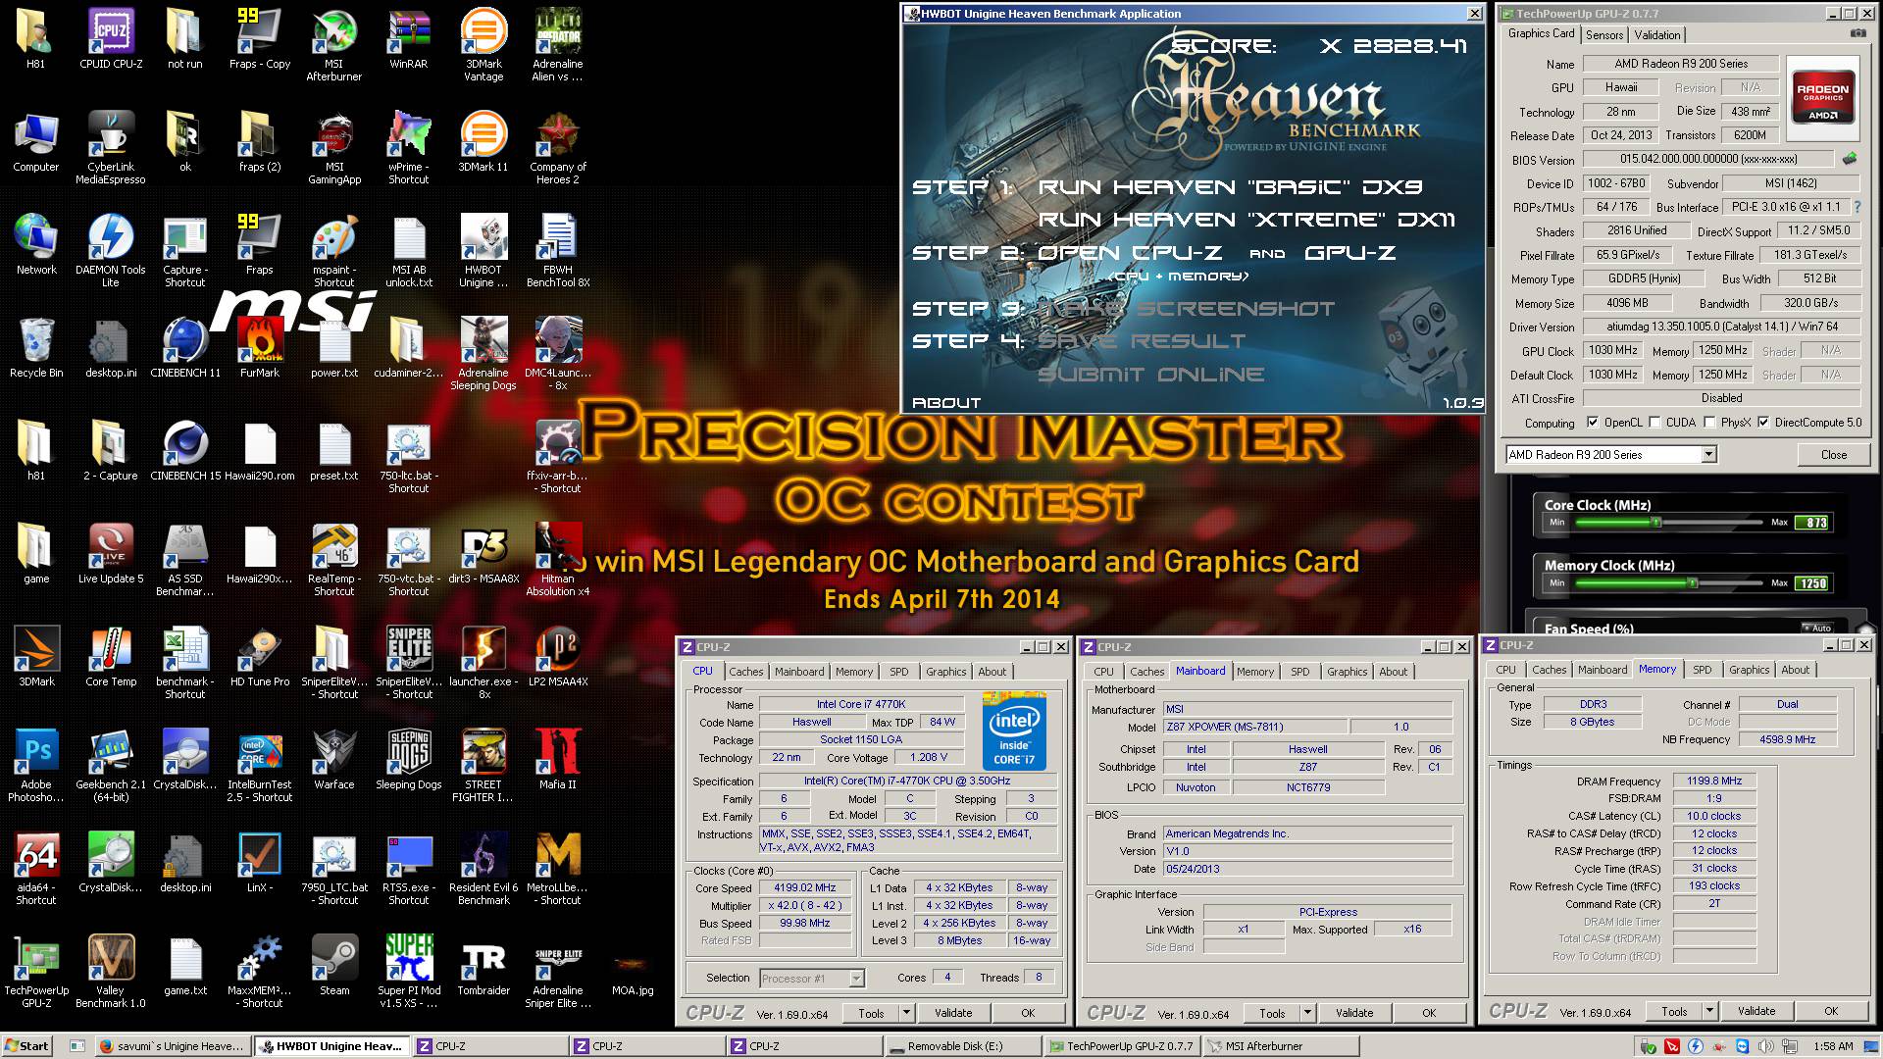Toggle the DirectCompute 5.0 checkbox

coord(1763,423)
